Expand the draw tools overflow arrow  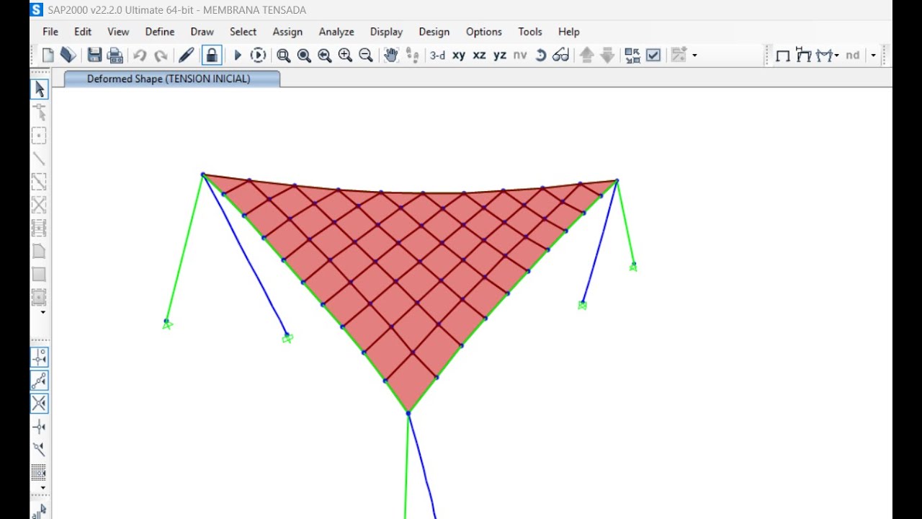click(x=42, y=313)
